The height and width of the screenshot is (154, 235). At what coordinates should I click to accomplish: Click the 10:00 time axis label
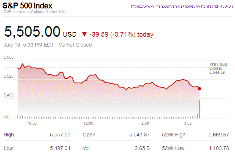32,123
